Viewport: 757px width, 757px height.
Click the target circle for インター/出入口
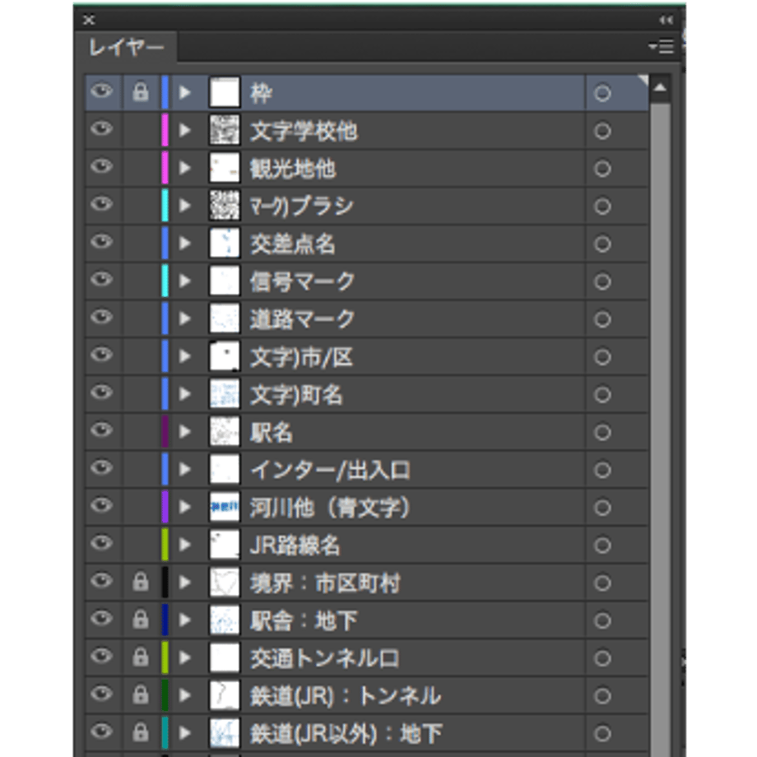[x=602, y=470]
